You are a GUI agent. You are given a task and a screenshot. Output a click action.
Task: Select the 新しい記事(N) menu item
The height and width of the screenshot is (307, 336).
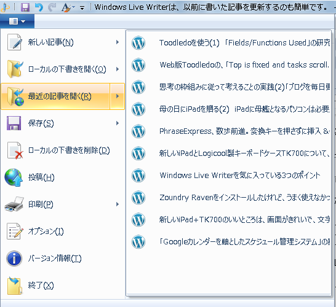pyautogui.click(x=63, y=42)
